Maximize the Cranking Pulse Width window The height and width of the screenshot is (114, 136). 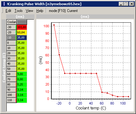tap(126, 4)
